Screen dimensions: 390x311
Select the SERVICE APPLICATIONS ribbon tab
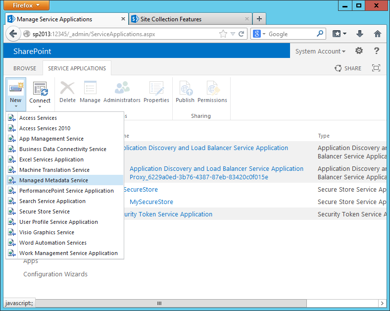point(77,68)
